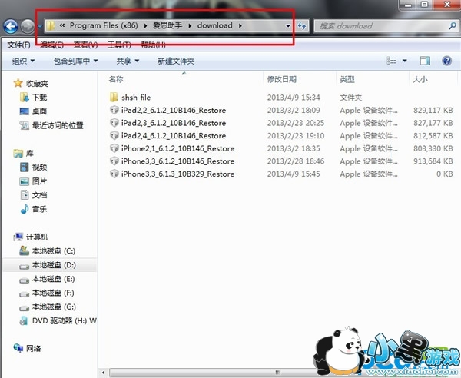Image resolution: width=461 pixels, height=378 pixels.
Task: Click the refresh button
Action: [x=302, y=26]
